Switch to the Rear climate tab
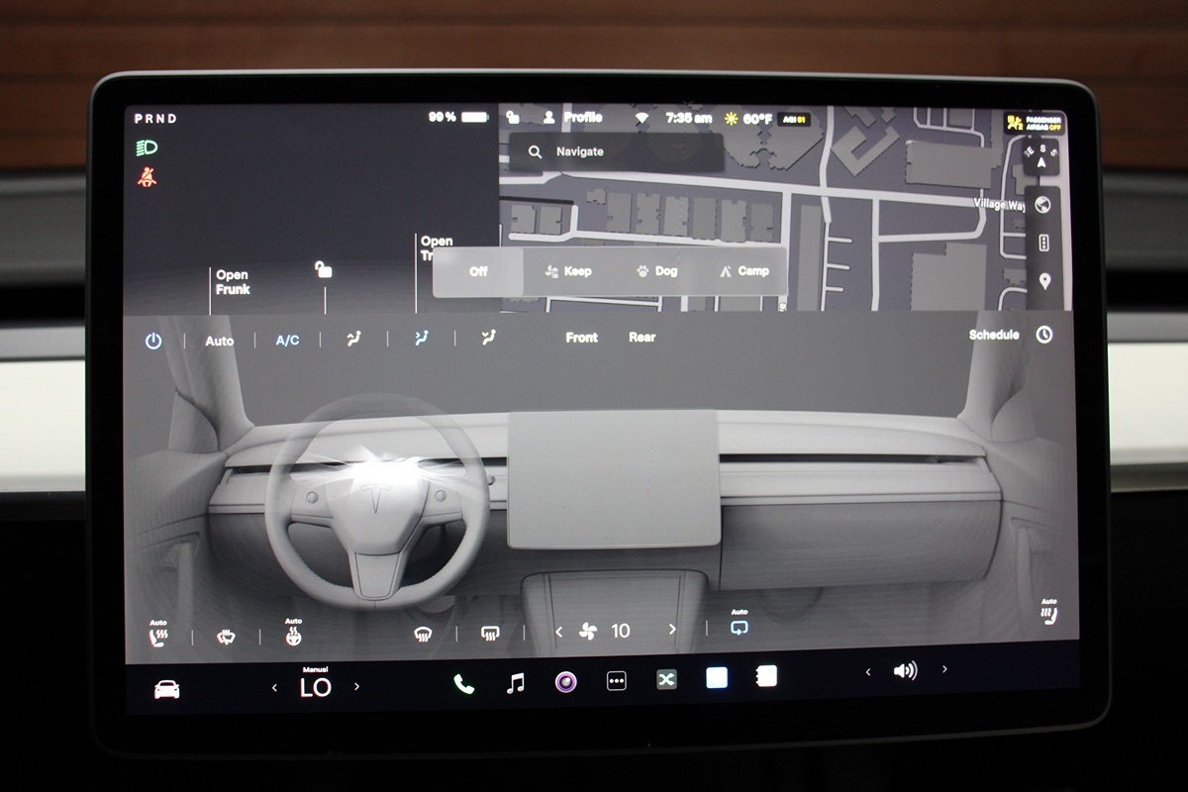Screen dimensions: 1188x792 [642, 338]
